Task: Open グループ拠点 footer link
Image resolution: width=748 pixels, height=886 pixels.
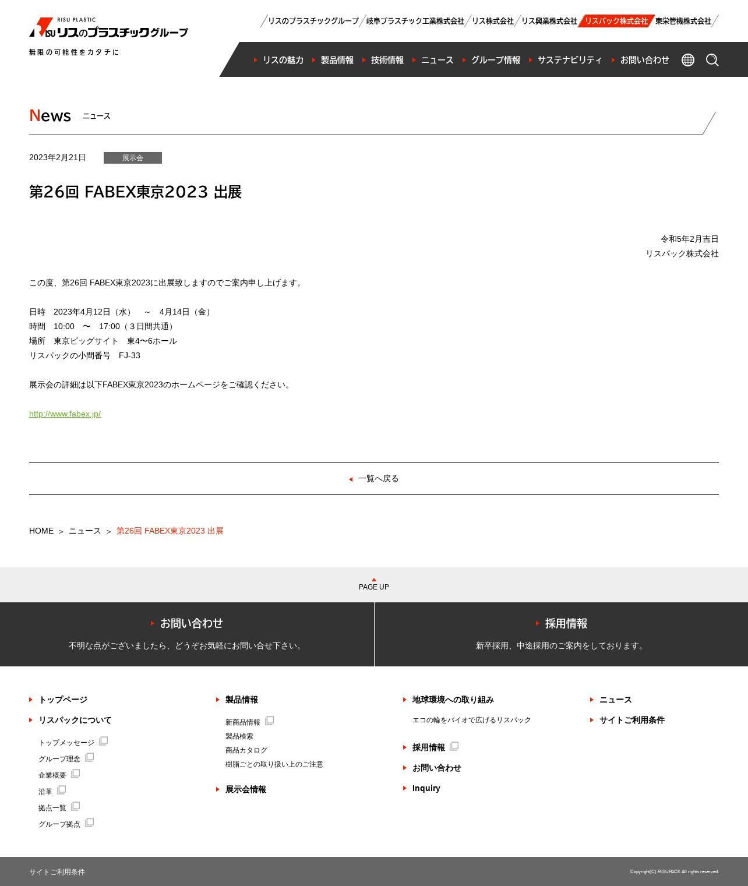Action: [x=59, y=824]
